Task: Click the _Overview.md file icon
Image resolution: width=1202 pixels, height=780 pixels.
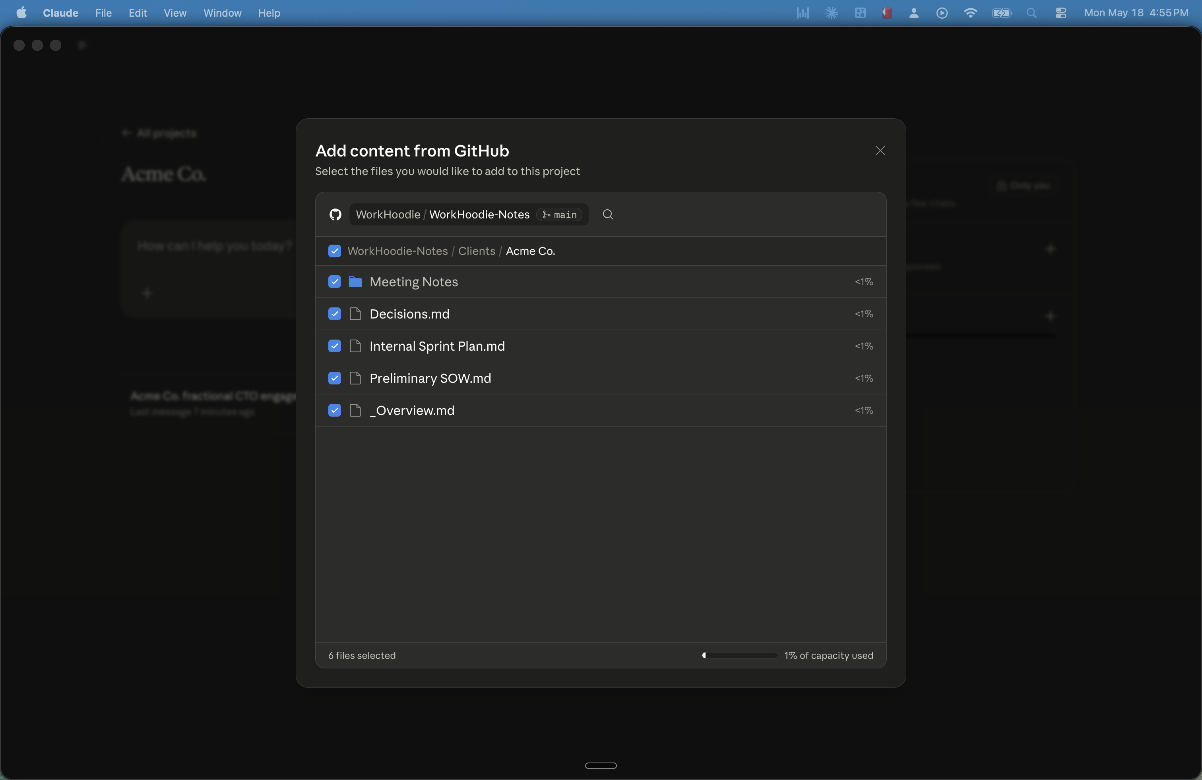Action: pyautogui.click(x=355, y=411)
